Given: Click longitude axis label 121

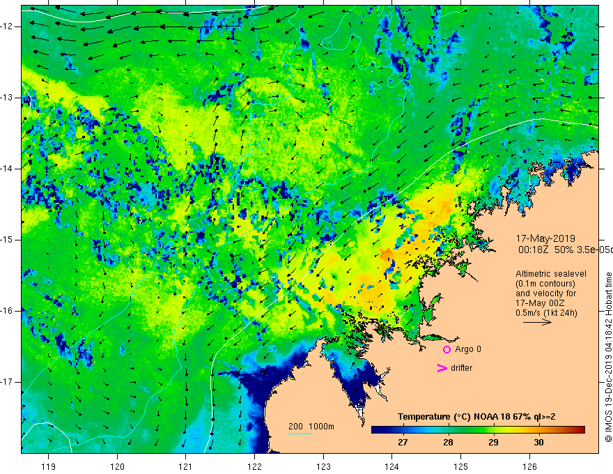Looking at the screenshot, I should coord(186,466).
